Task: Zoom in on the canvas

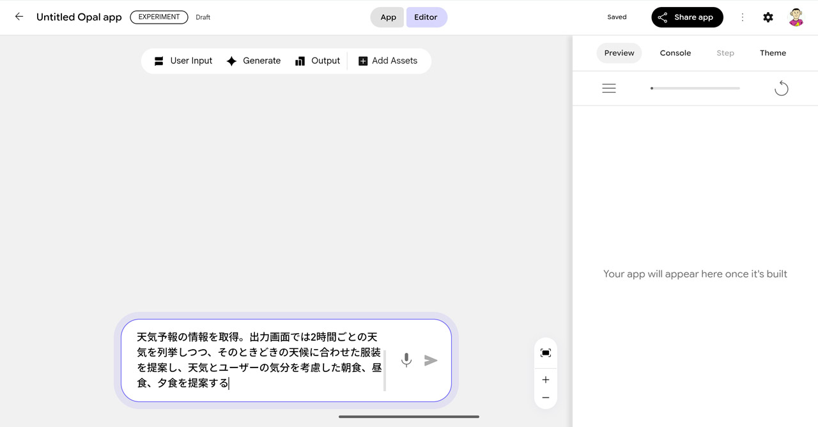Action: (545, 379)
